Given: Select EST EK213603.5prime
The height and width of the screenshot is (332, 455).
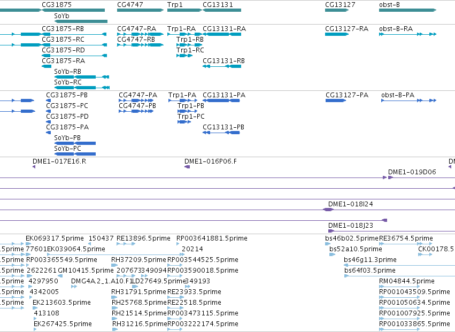Looking at the screenshot, I should tap(62, 303).
